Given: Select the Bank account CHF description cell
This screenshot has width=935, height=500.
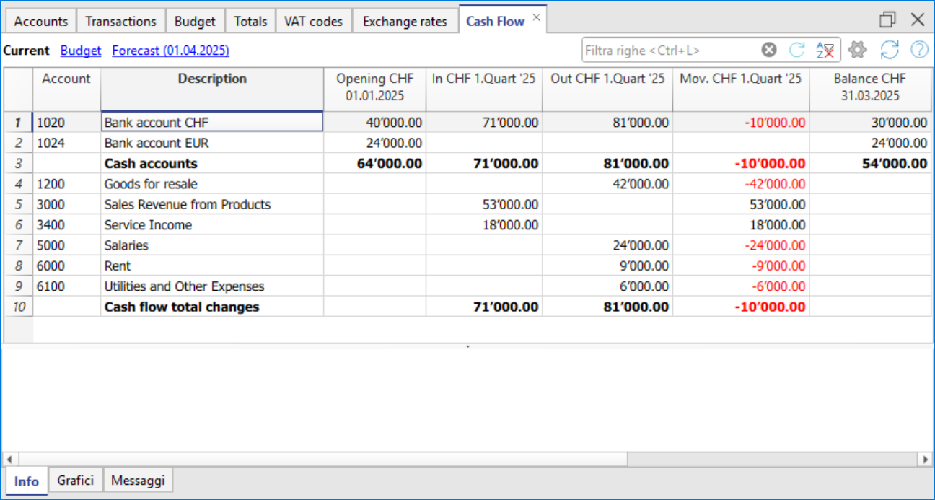Looking at the screenshot, I should pos(211,122).
